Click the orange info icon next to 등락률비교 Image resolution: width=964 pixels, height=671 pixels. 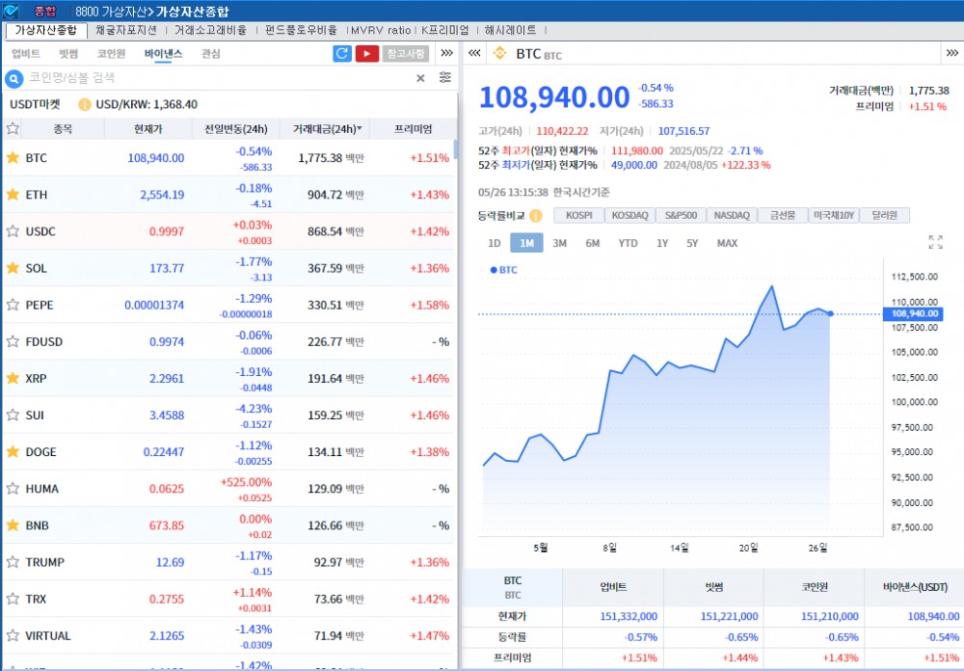535,215
